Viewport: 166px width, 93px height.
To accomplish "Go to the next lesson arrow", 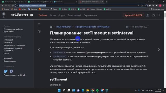I will click(x=159, y=49).
